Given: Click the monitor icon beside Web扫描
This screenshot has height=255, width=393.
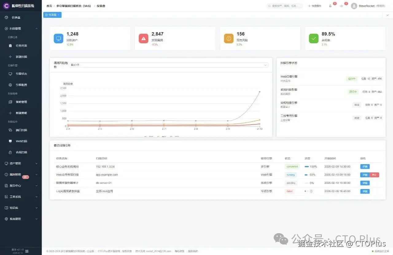Looking at the screenshot, I should pyautogui.click(x=10, y=141).
